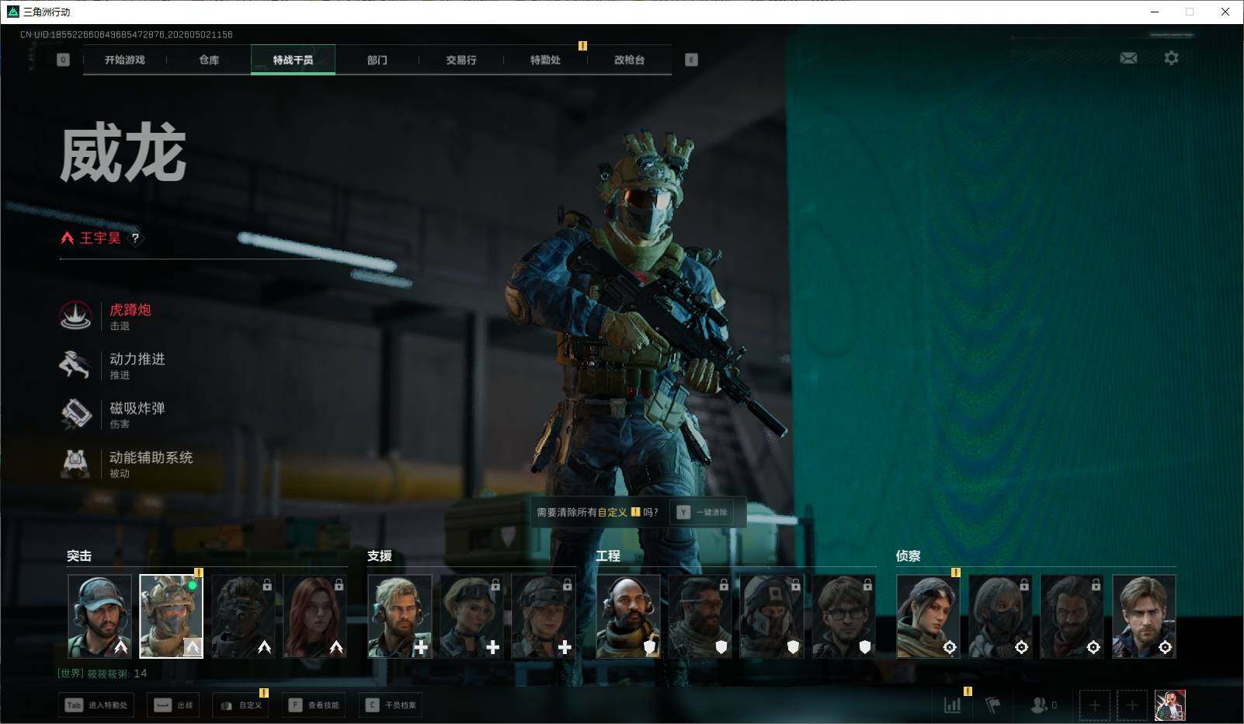
Task: Click the CN UID text
Action: 127,34
